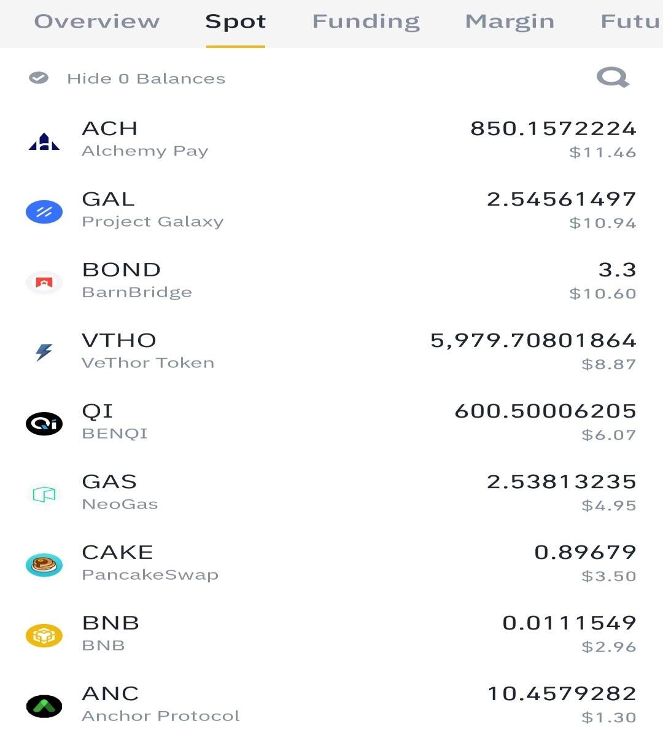Viewport: 663px width, 737px height.
Task: Tap the BENQI QI coin icon
Action: pyautogui.click(x=44, y=424)
